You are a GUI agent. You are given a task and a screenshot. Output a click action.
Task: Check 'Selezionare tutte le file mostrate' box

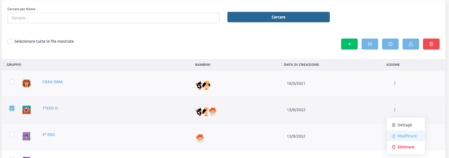point(10,41)
